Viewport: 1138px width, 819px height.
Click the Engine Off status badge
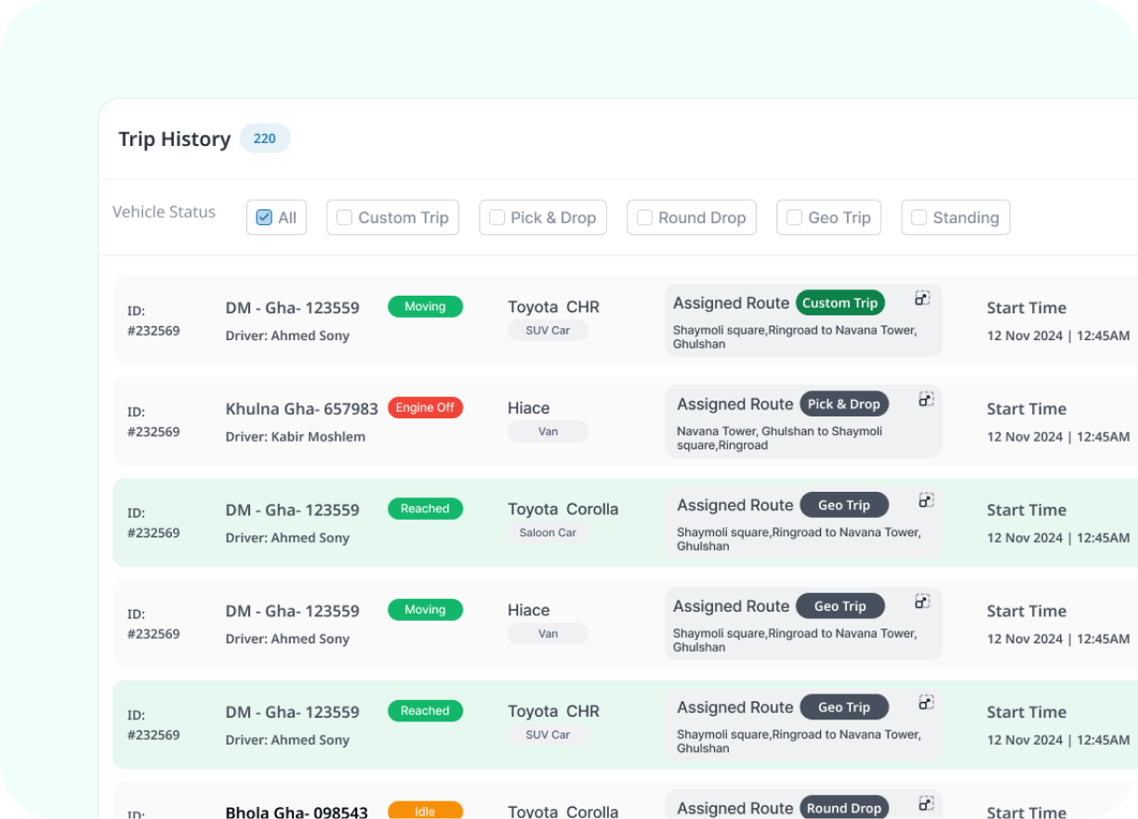tap(425, 408)
